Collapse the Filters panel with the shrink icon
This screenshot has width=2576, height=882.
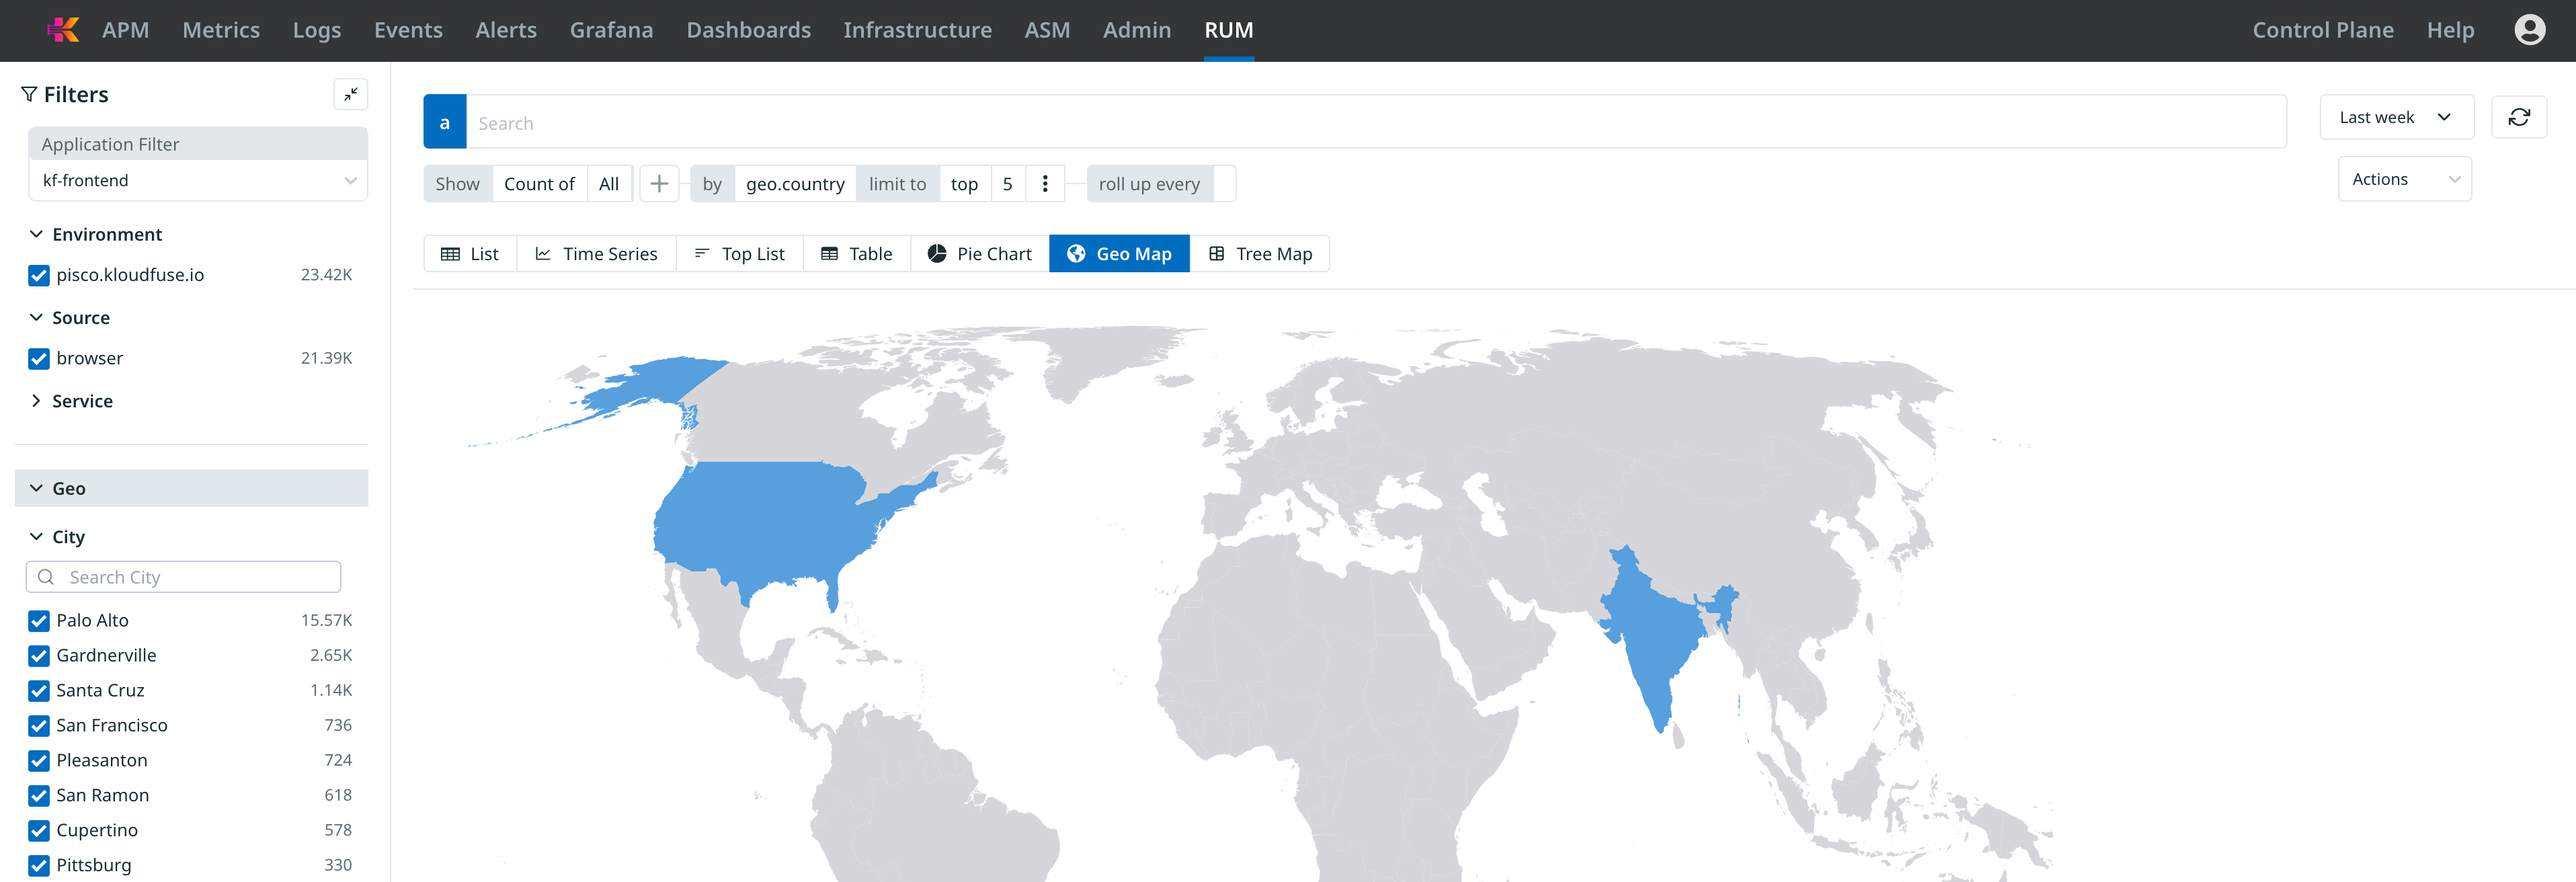click(x=350, y=94)
